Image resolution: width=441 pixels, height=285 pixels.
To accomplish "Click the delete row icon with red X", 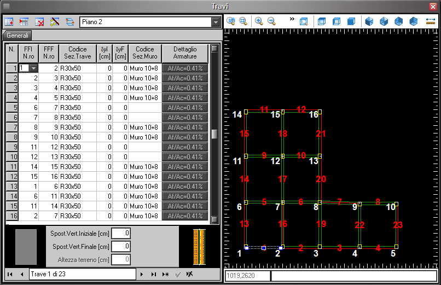I will point(39,22).
